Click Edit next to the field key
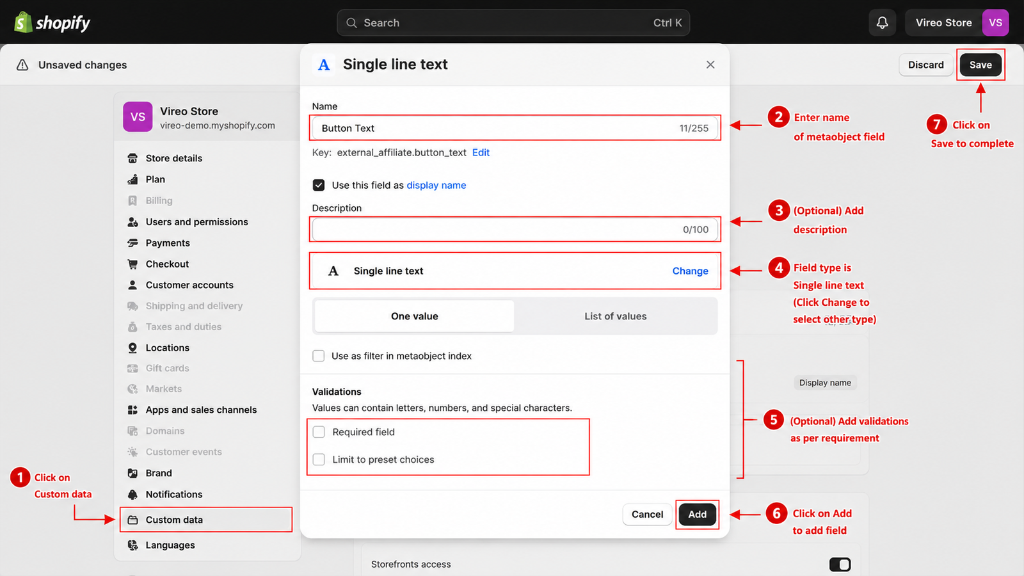This screenshot has width=1024, height=576. coord(481,152)
